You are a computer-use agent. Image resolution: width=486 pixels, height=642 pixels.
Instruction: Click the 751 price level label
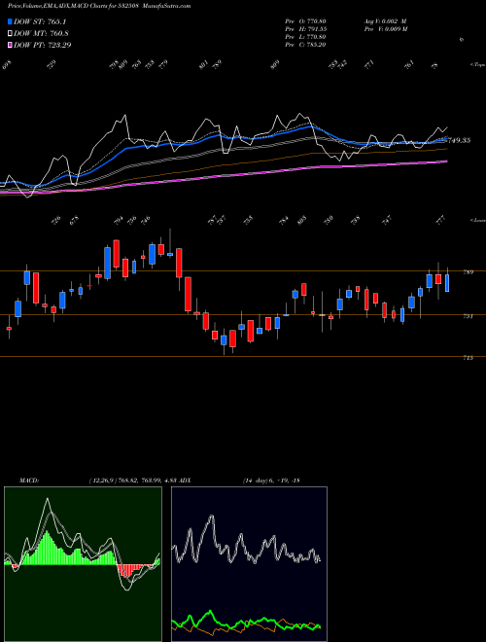click(x=469, y=316)
